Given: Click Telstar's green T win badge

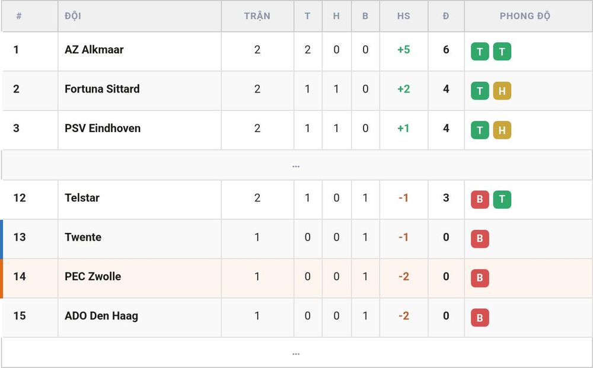Looking at the screenshot, I should [502, 200].
